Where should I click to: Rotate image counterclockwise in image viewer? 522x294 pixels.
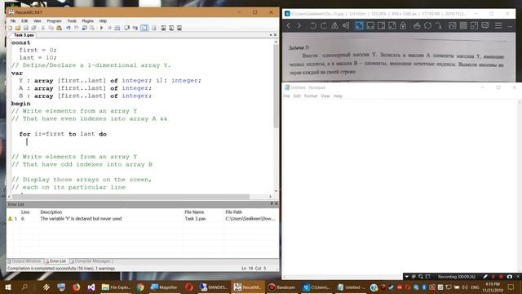point(313,25)
